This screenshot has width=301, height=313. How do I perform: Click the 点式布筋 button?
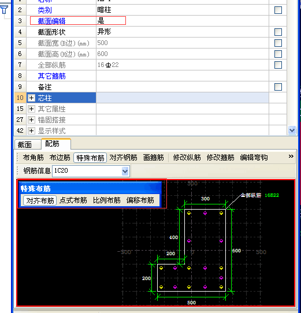73,200
